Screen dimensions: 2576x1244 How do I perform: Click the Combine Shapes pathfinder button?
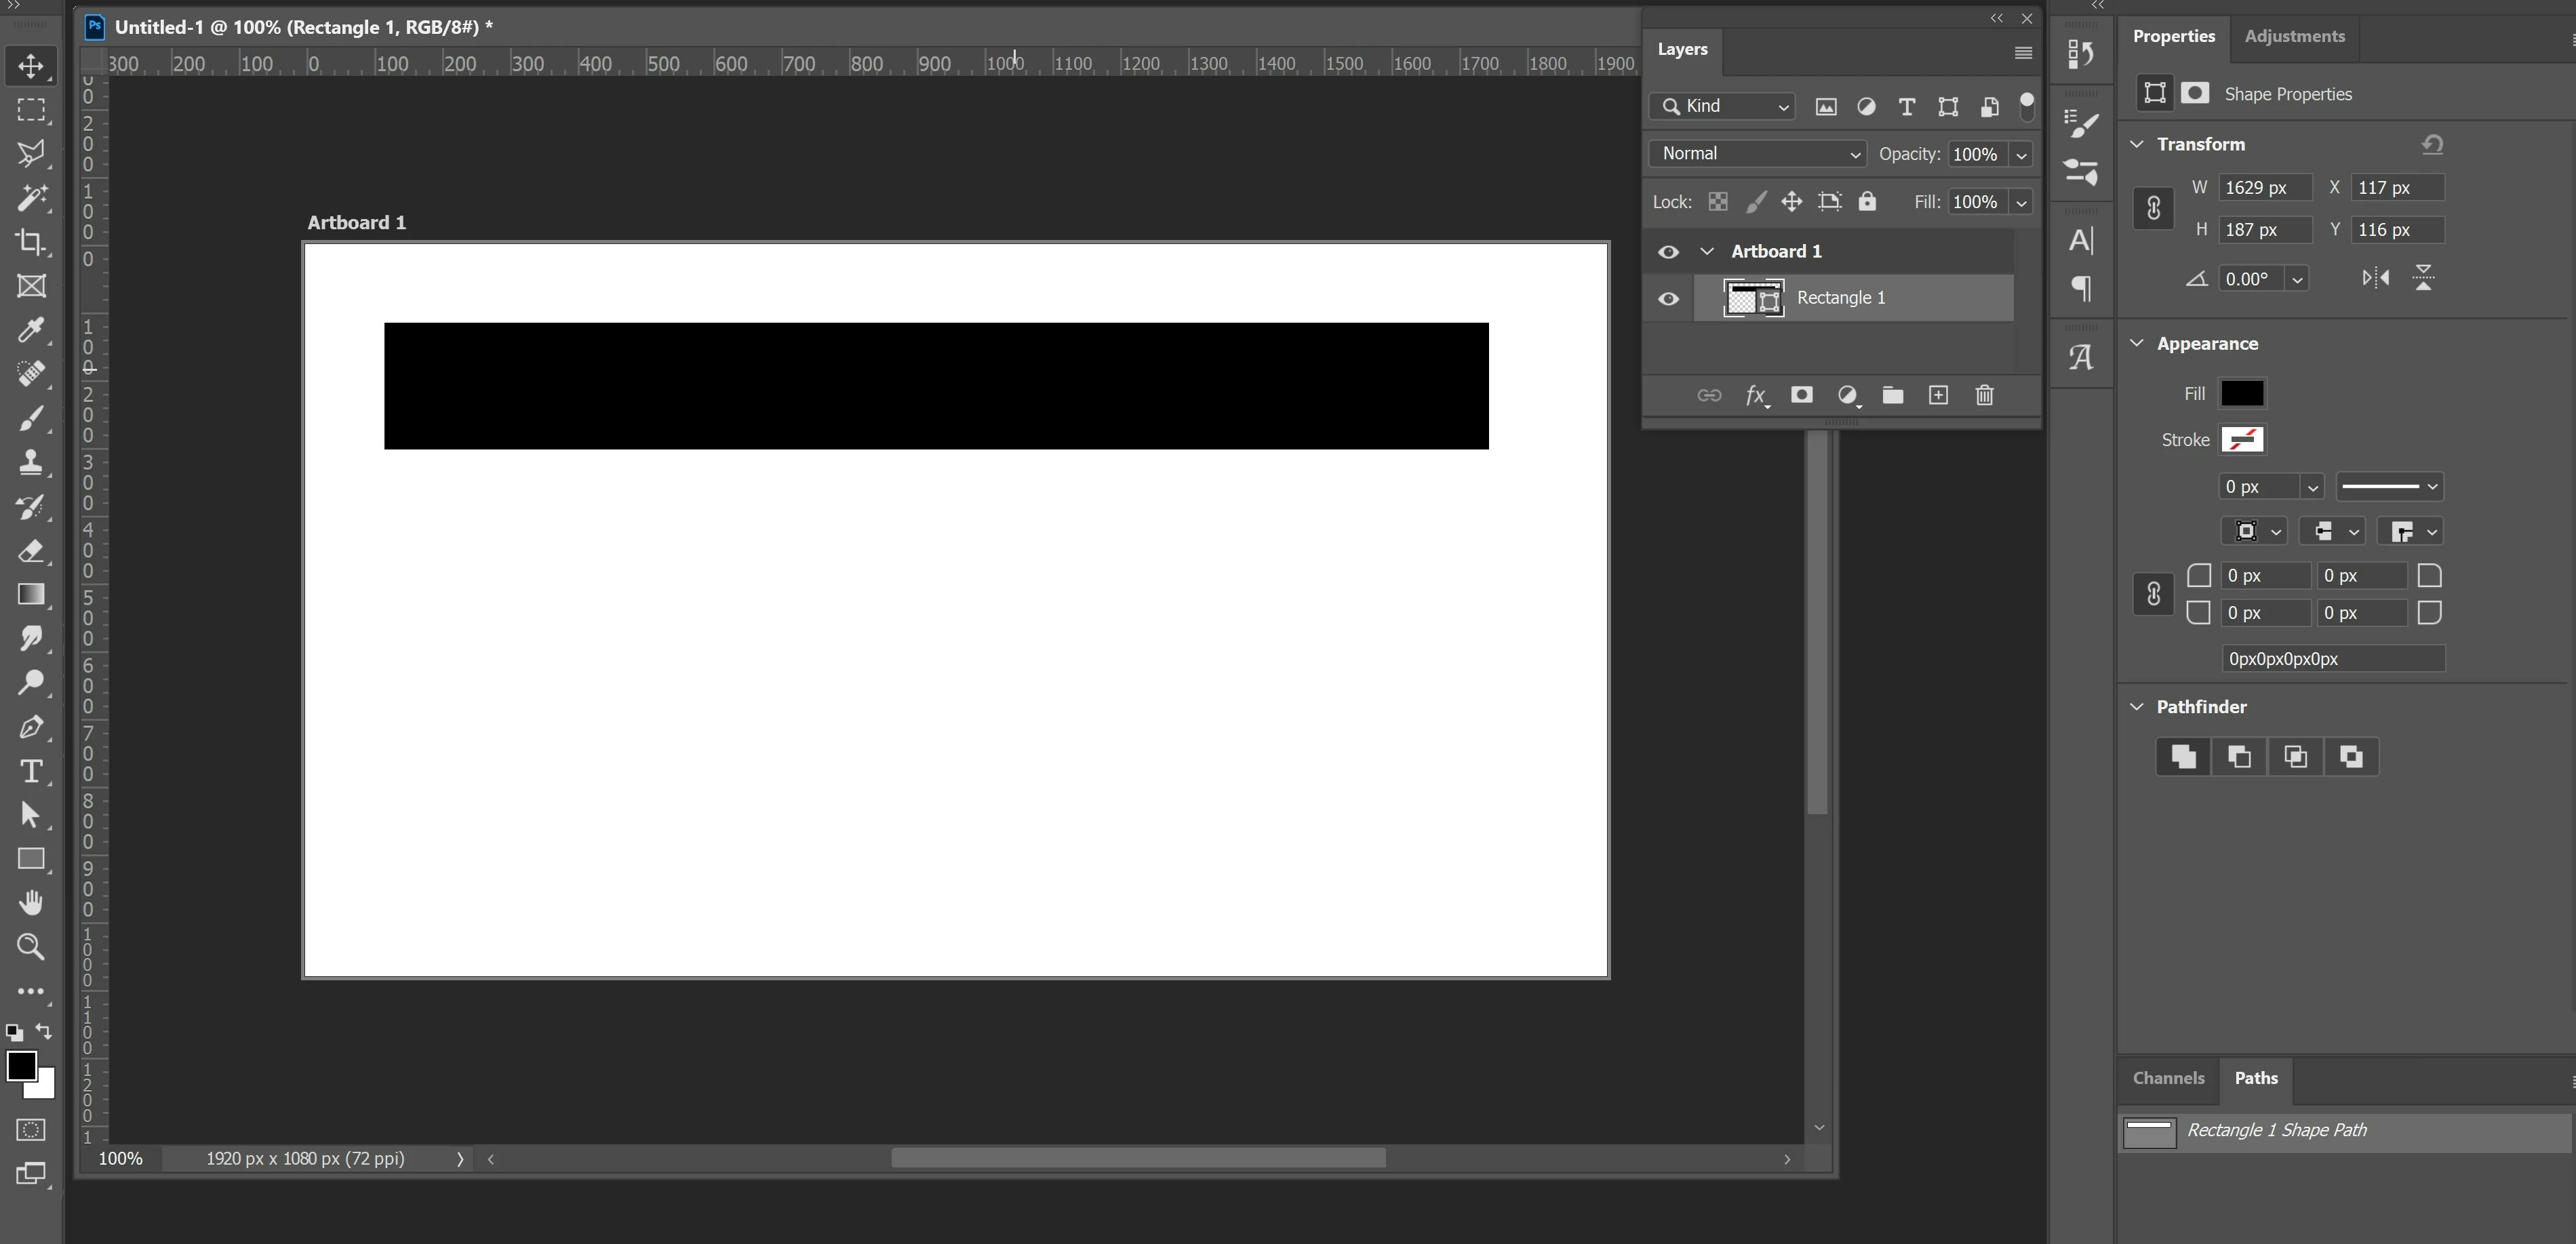2183,756
